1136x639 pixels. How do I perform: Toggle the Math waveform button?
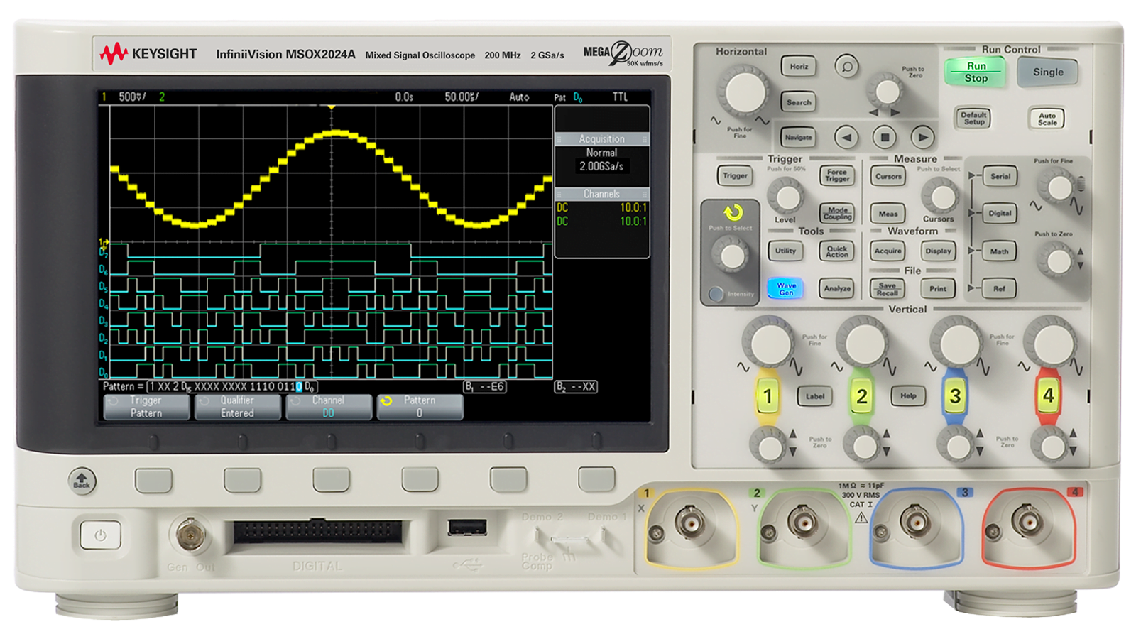999,251
